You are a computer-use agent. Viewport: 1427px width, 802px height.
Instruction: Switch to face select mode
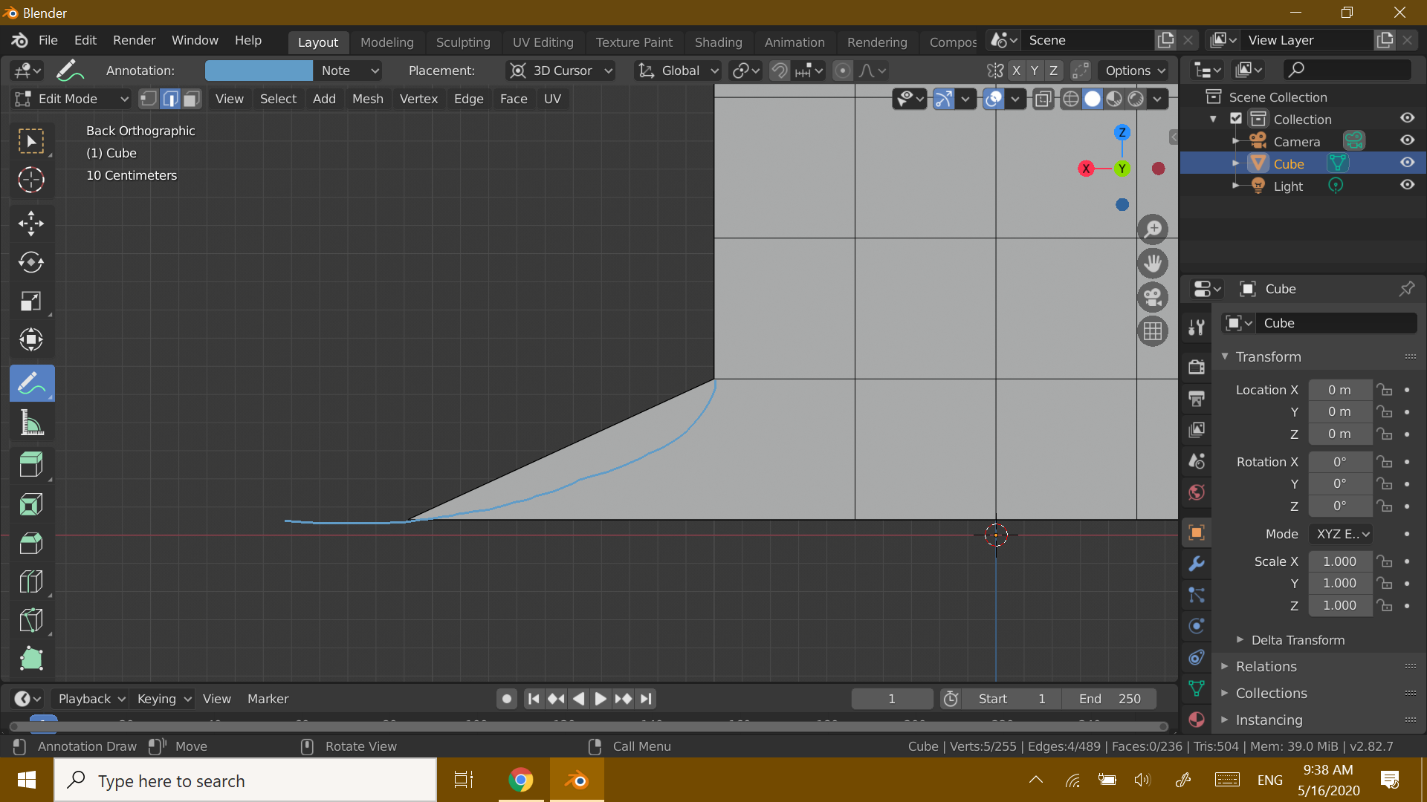point(192,99)
